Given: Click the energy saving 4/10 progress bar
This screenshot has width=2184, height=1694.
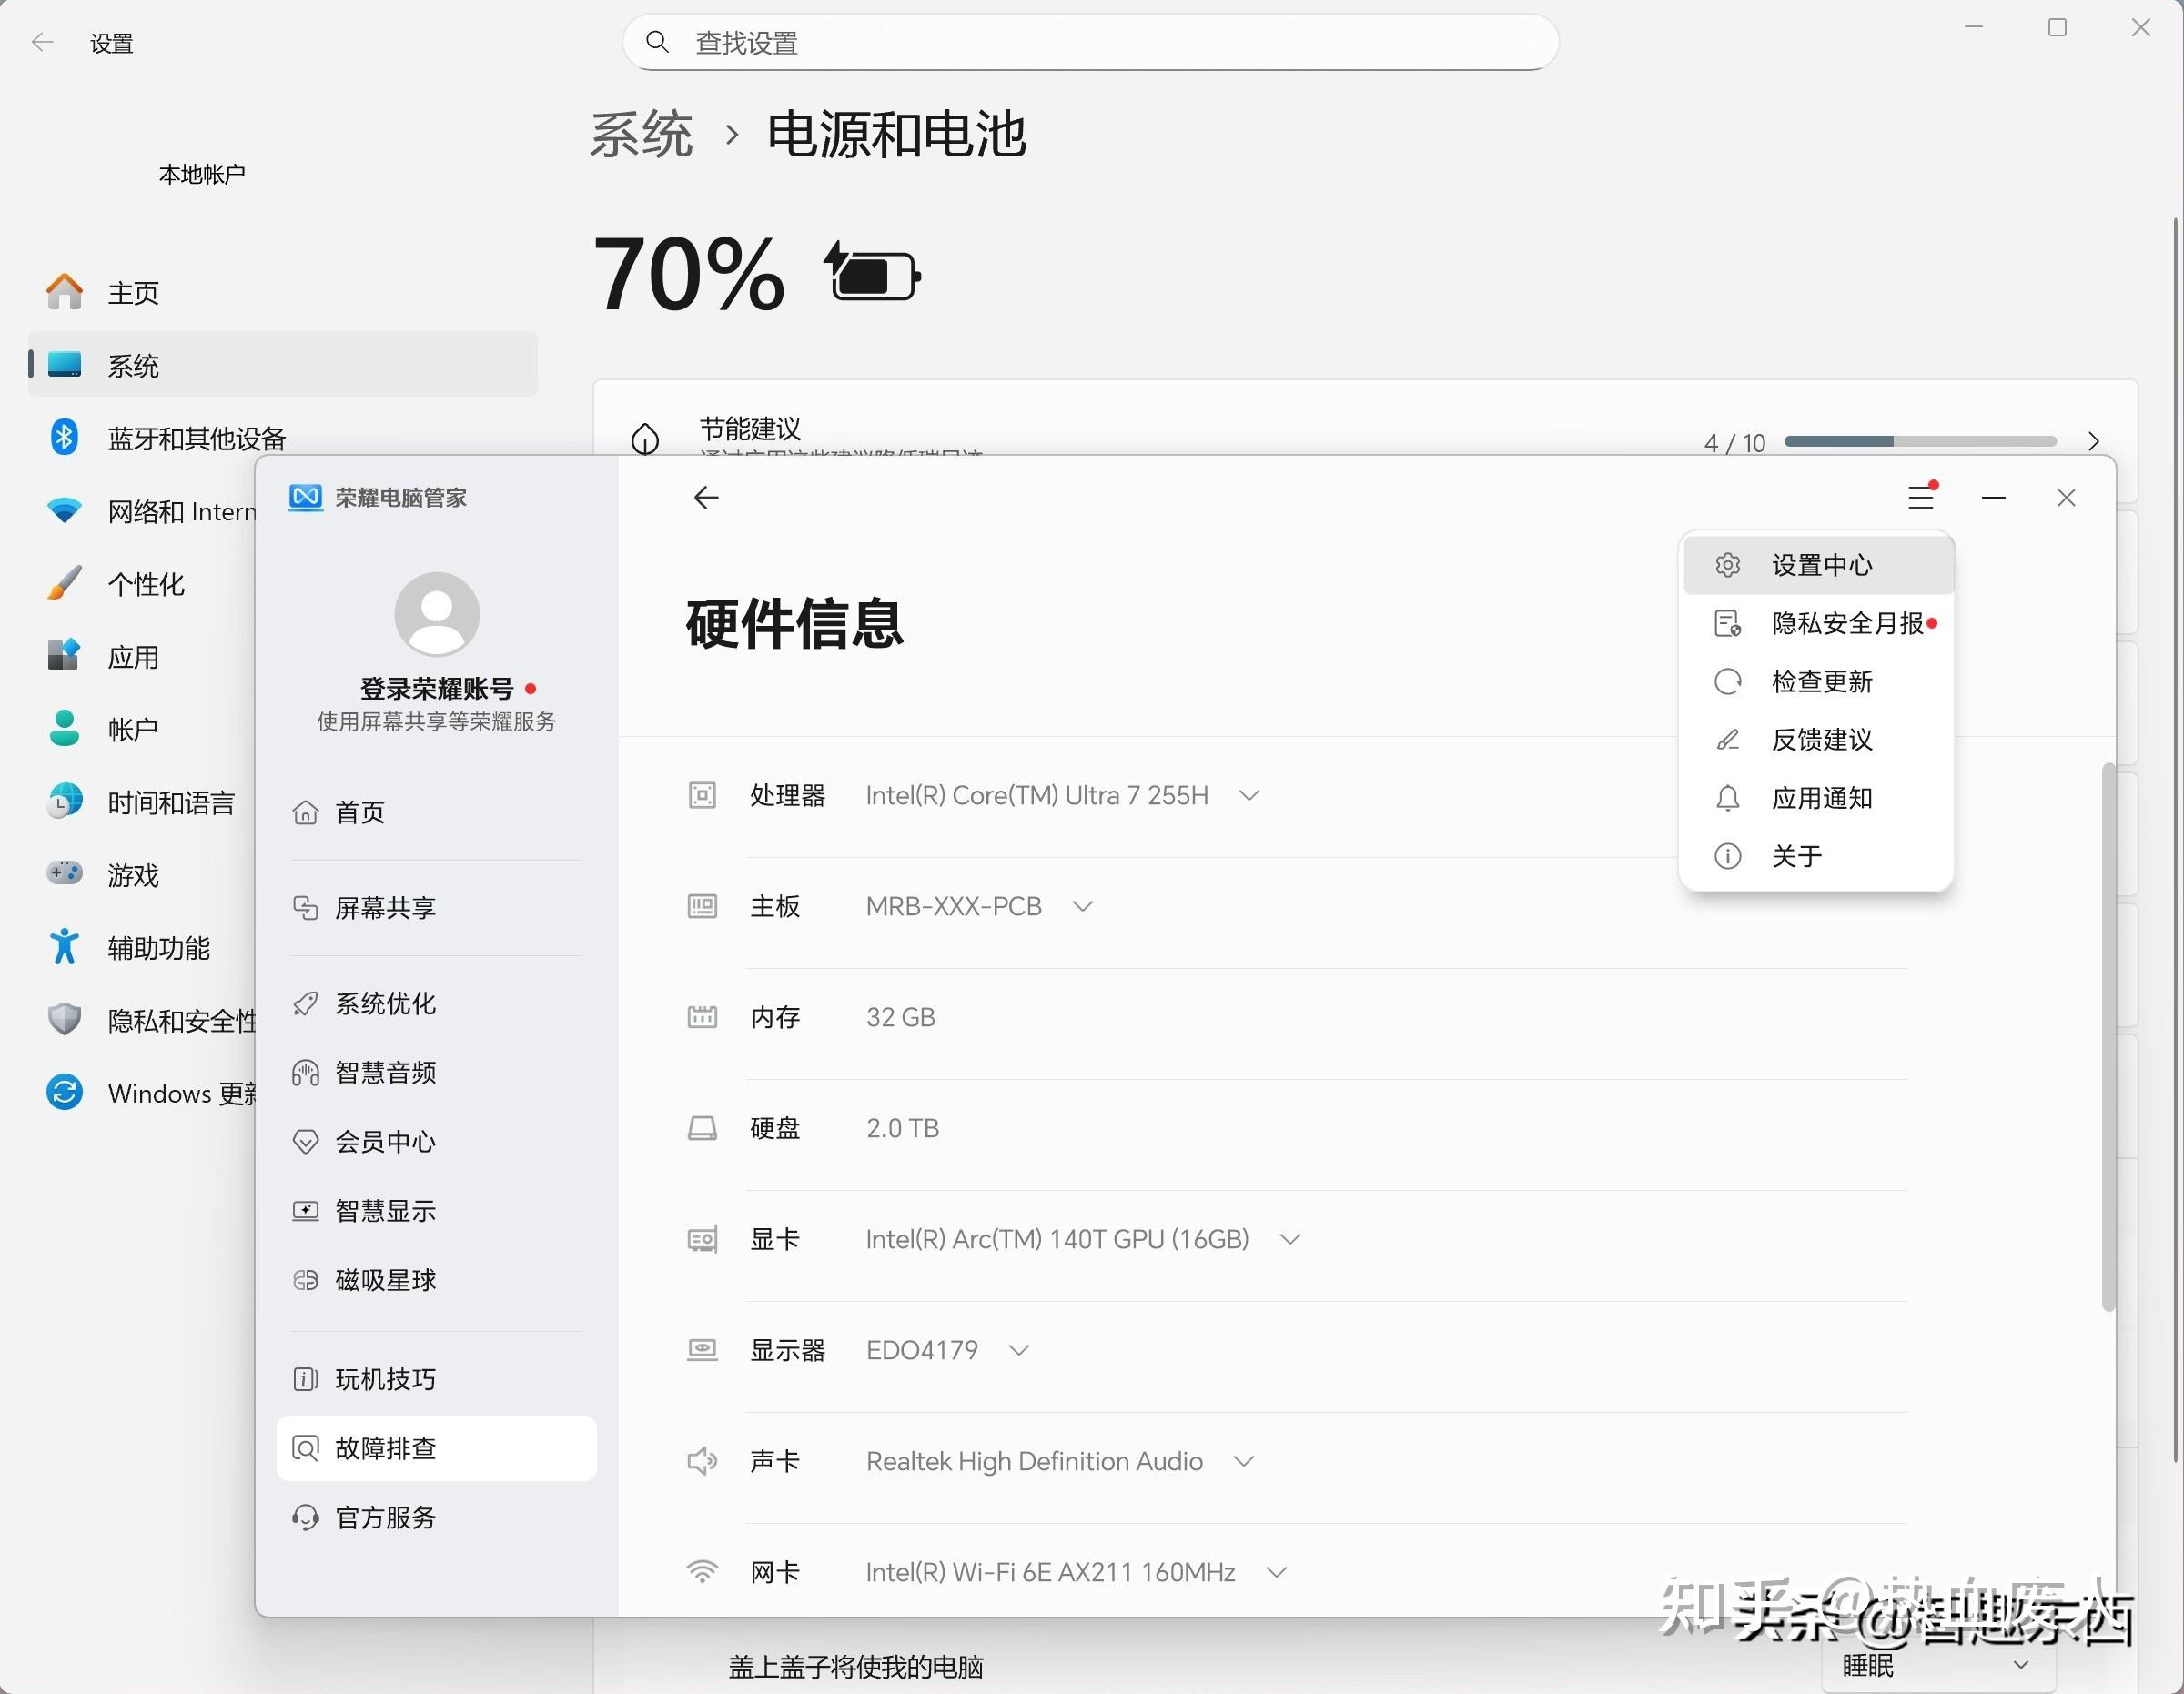Looking at the screenshot, I should coord(1920,441).
